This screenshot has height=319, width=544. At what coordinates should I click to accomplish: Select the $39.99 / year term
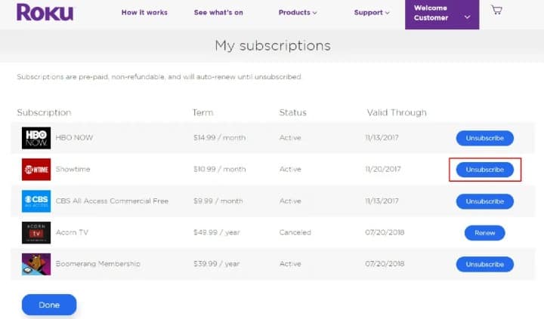click(217, 264)
